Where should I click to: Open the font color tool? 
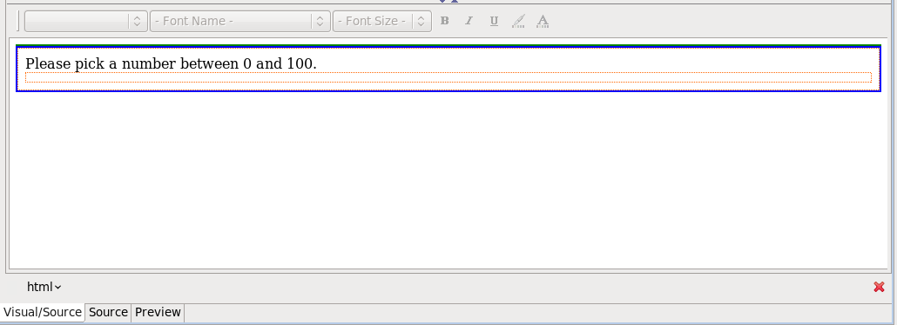(x=543, y=21)
